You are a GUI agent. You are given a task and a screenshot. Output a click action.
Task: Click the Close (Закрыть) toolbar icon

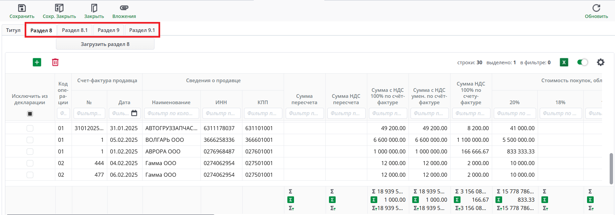click(x=94, y=8)
